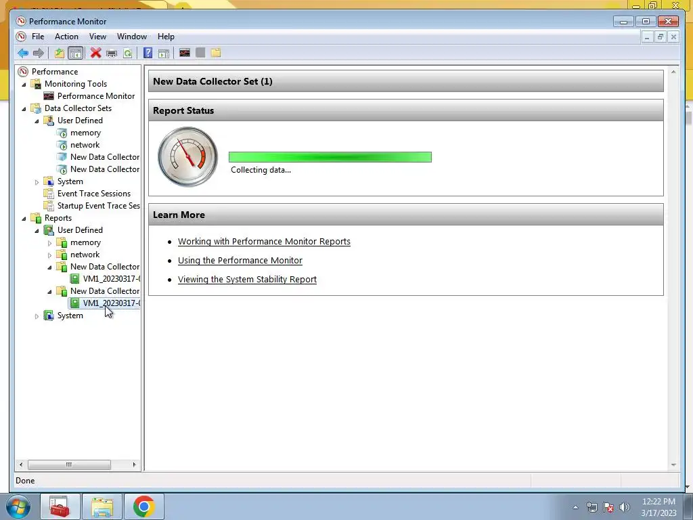Screen dimensions: 693x520
Task: Delete the selected report with the red X
Action: [x=96, y=53]
